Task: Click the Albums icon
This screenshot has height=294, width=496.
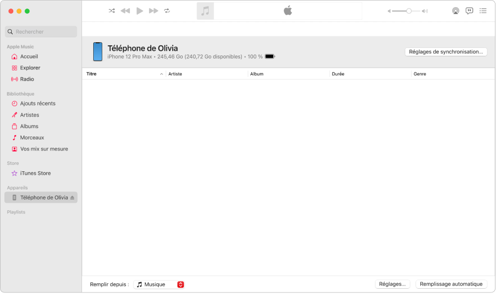Action: [x=14, y=126]
